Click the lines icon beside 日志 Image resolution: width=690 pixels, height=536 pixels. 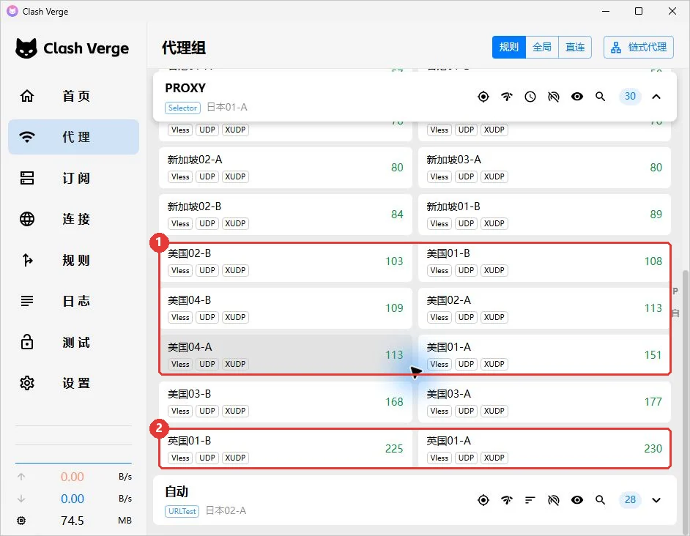pyautogui.click(x=27, y=301)
